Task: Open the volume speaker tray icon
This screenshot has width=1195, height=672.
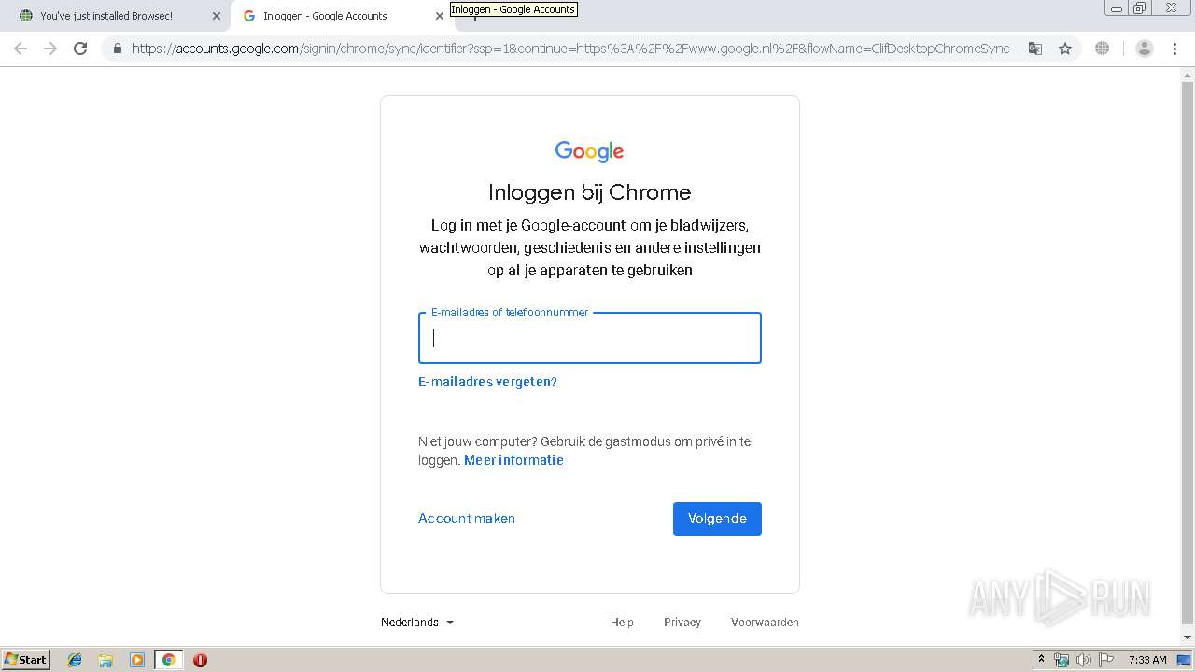Action: click(1084, 660)
